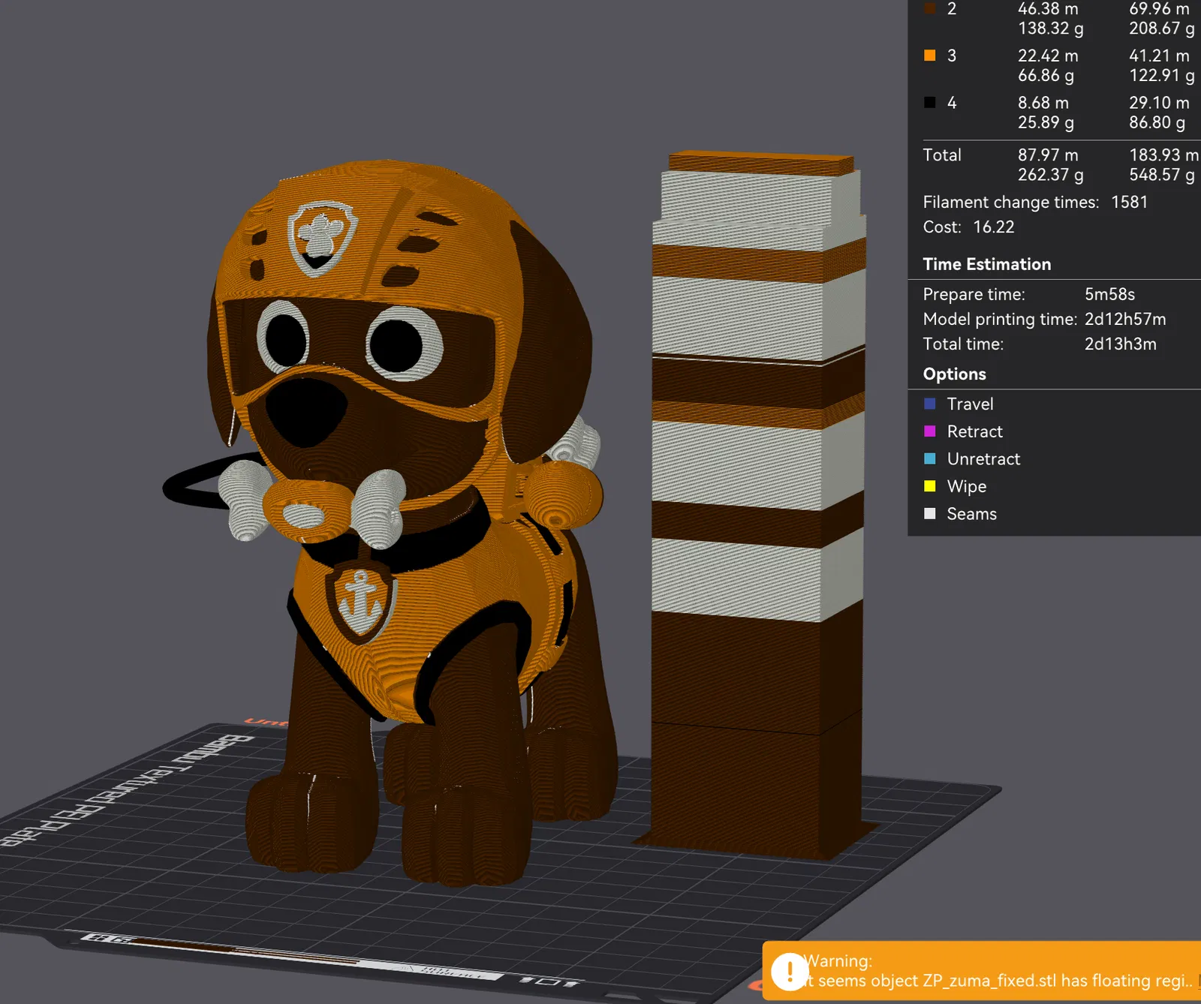The height and width of the screenshot is (1004, 1201).
Task: Click the printing time value 2d12h57m
Action: [1126, 319]
